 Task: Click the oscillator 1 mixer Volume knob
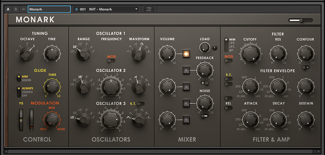(x=167, y=54)
